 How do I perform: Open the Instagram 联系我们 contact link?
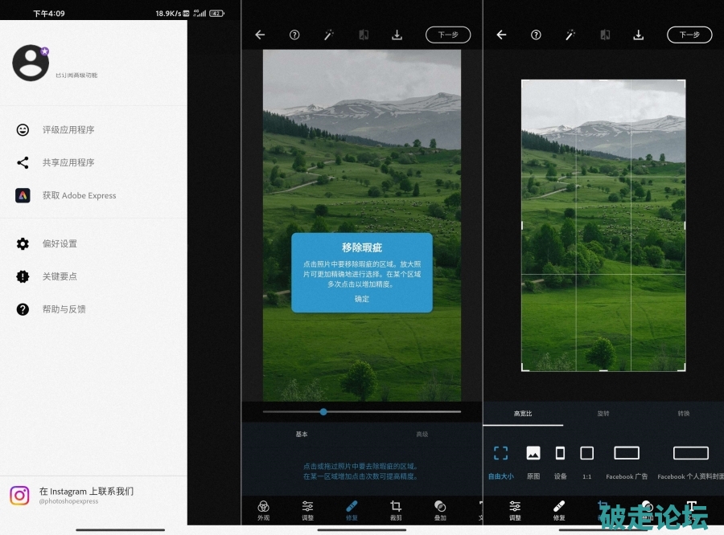(86, 495)
